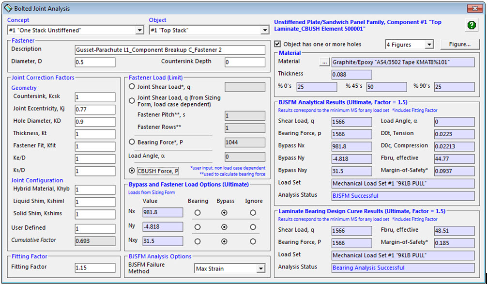Click the Material browse '...' button
Image resolution: width=488 pixels, height=285 pixels.
(x=324, y=62)
